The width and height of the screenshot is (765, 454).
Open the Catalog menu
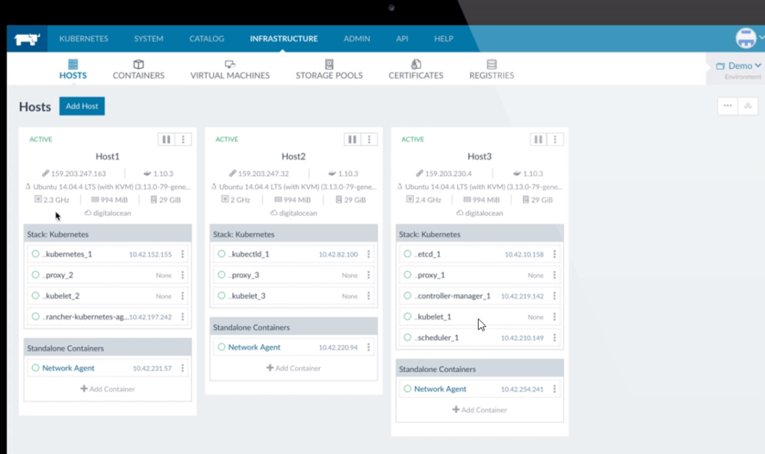(207, 39)
